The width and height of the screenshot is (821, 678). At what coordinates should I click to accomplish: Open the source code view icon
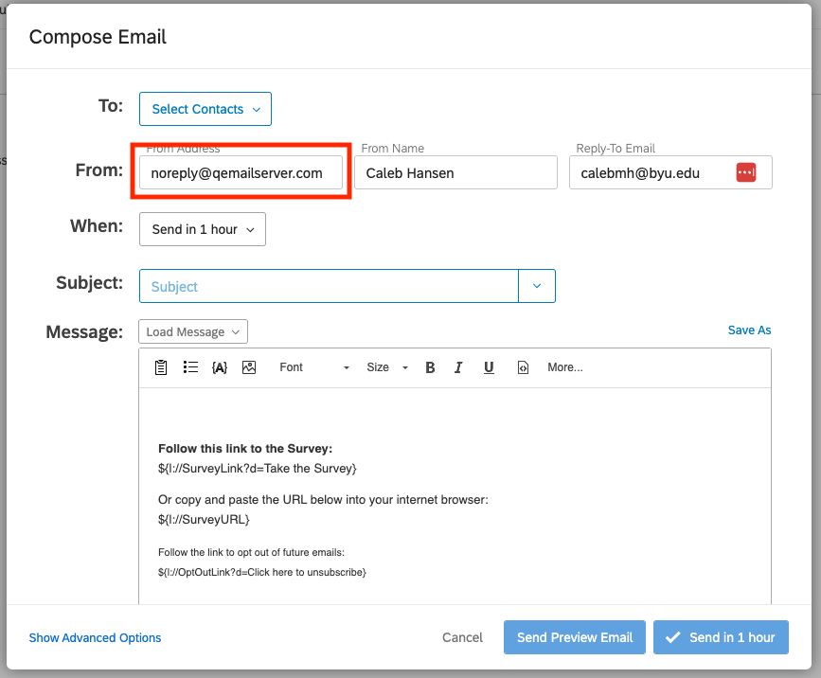(x=523, y=367)
